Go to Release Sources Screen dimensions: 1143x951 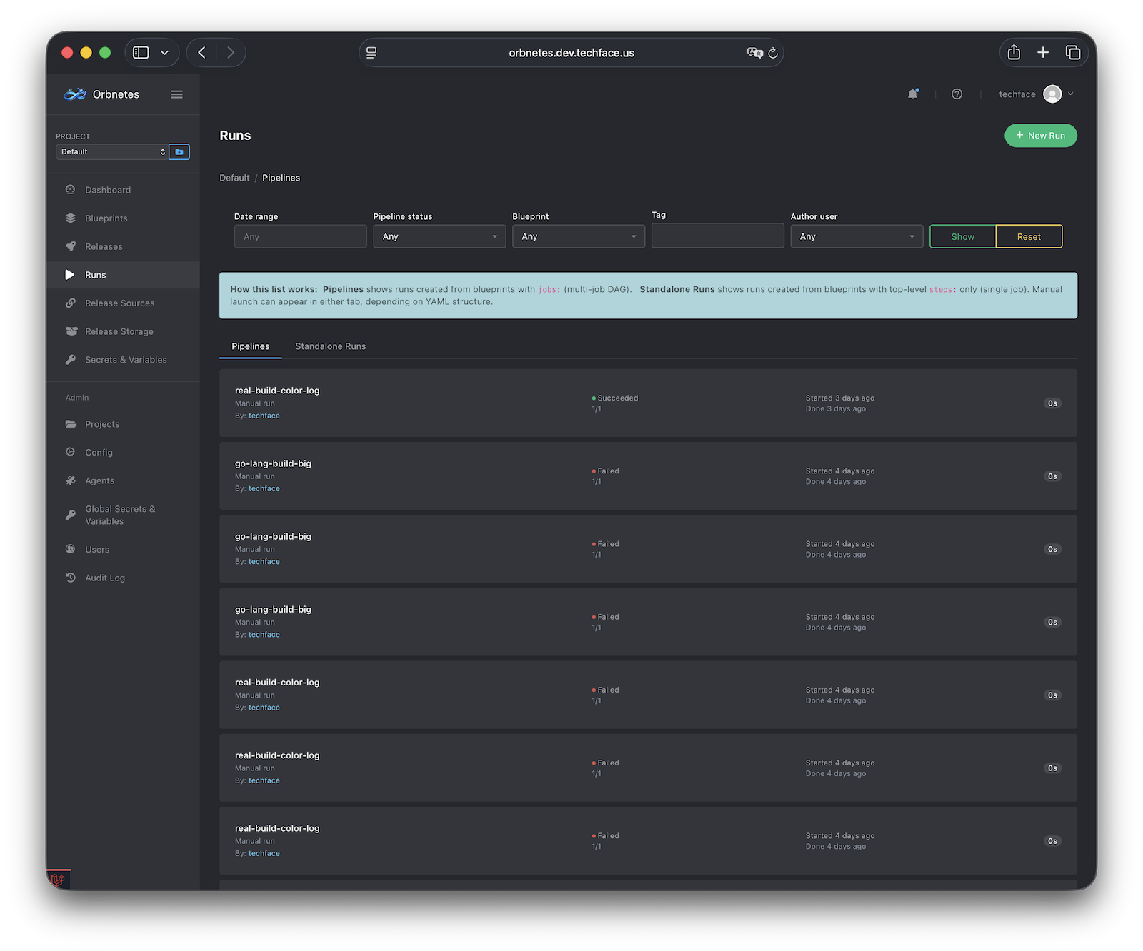[x=119, y=303]
